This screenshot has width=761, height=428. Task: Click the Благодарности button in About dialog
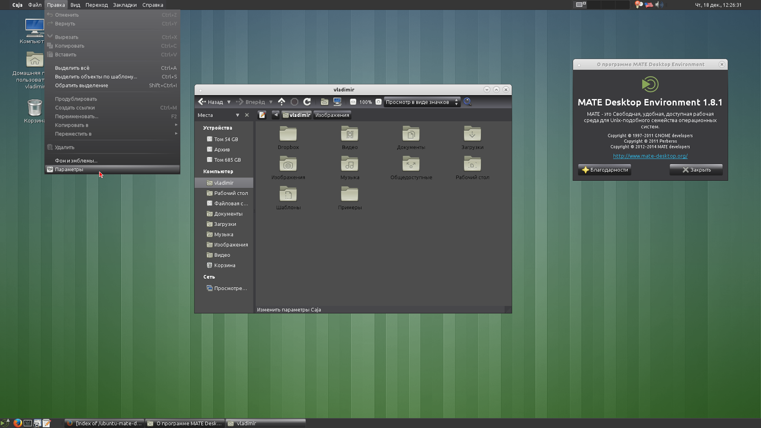tap(605, 170)
